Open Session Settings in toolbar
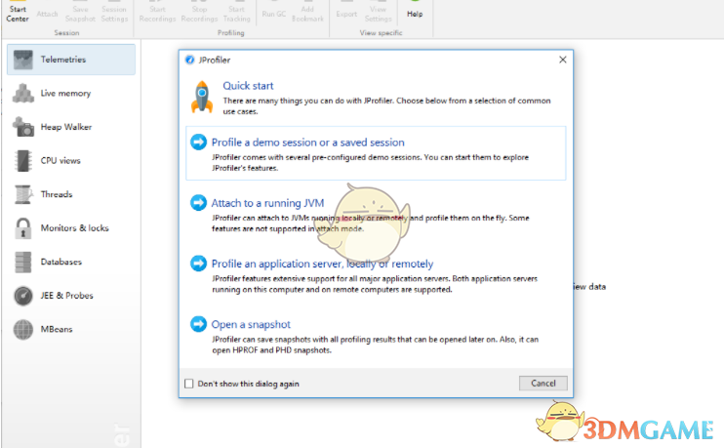 click(114, 12)
